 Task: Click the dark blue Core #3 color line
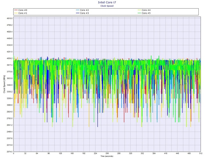78,13
